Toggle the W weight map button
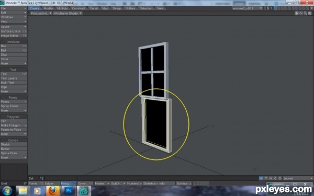The image size is (314, 196). 261,178
